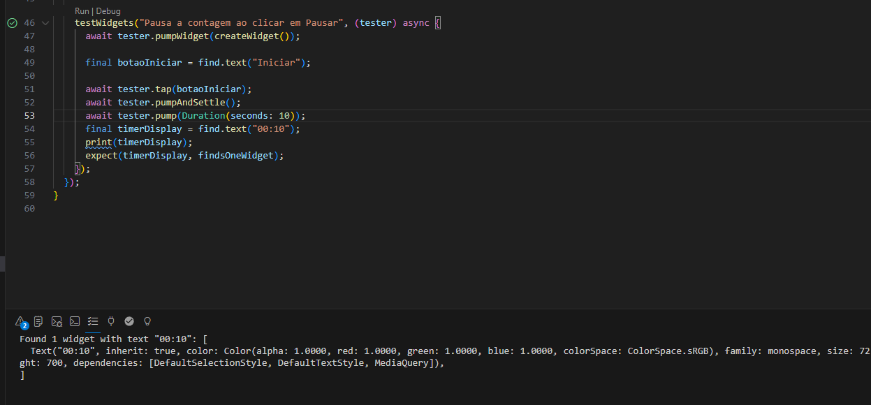Click MediaQuery in the test output
The image size is (871, 405).
point(401,363)
